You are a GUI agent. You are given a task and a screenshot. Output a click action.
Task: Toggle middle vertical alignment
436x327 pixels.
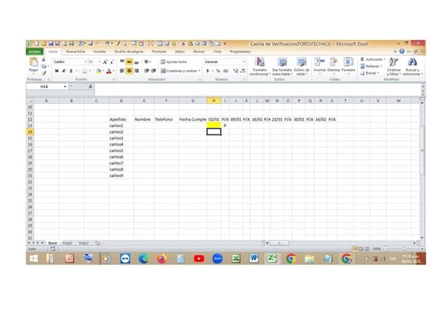coord(129,62)
